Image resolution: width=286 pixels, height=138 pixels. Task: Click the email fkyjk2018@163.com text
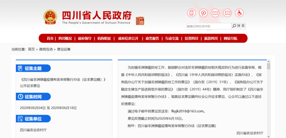point(187,111)
